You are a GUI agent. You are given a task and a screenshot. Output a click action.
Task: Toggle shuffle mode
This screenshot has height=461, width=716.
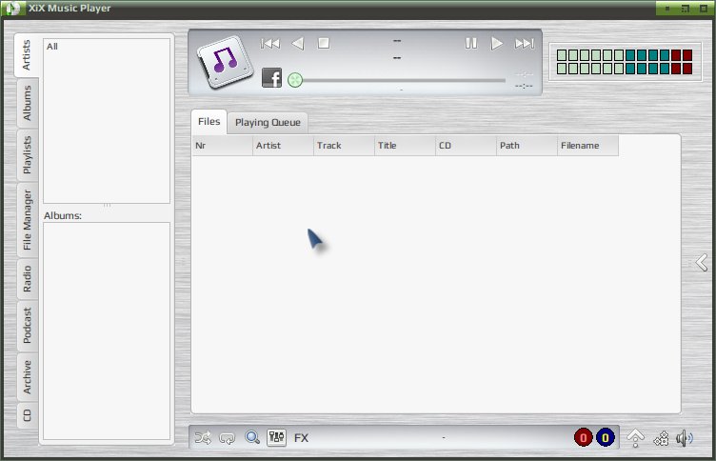[x=203, y=438]
